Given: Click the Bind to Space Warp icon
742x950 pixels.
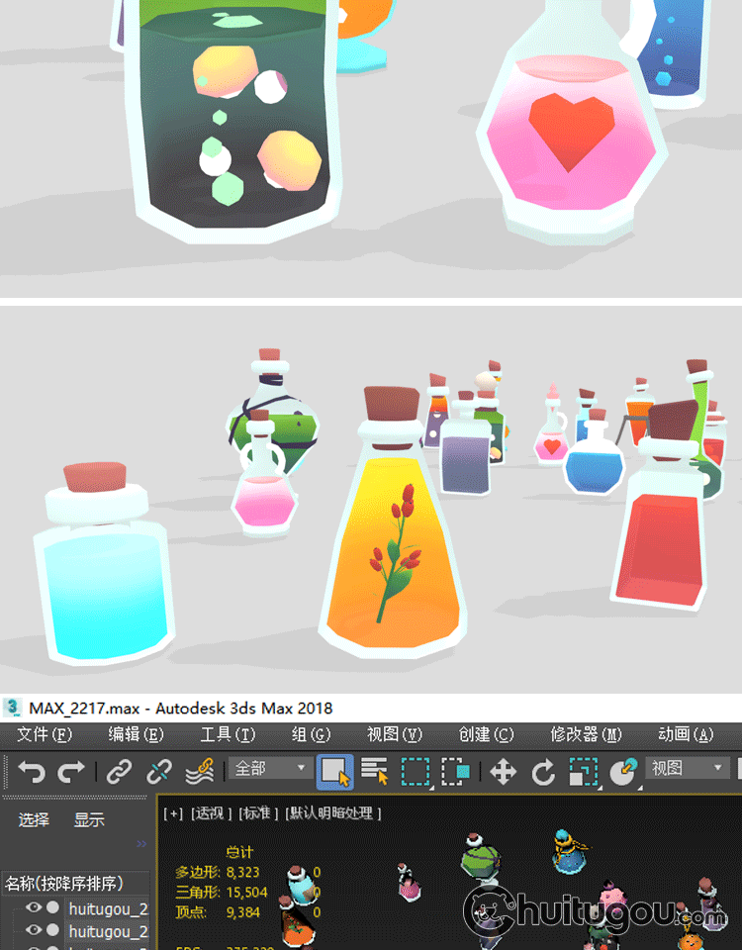Looking at the screenshot, I should (200, 771).
